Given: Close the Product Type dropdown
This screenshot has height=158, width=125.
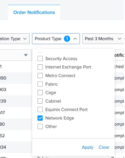Looking at the screenshot, I should pyautogui.click(x=56, y=39).
